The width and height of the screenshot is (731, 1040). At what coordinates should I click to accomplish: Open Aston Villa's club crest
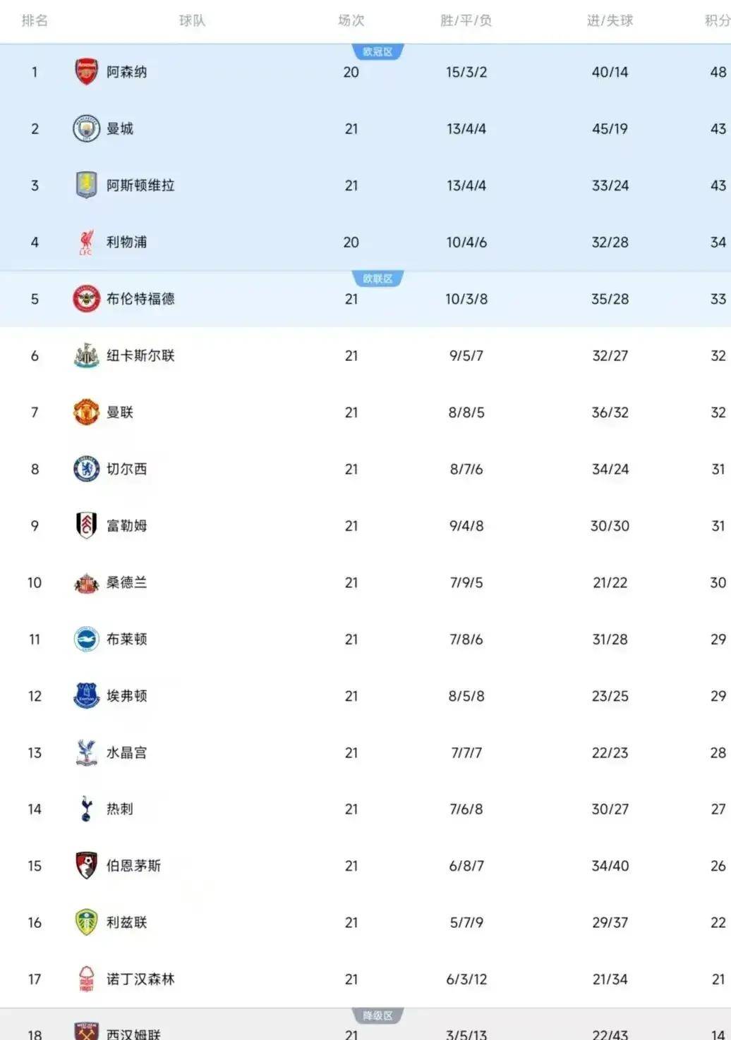(x=86, y=185)
